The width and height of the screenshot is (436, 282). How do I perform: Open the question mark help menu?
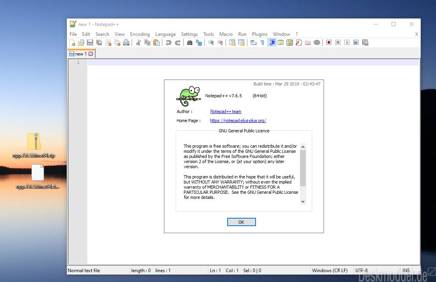(x=297, y=34)
